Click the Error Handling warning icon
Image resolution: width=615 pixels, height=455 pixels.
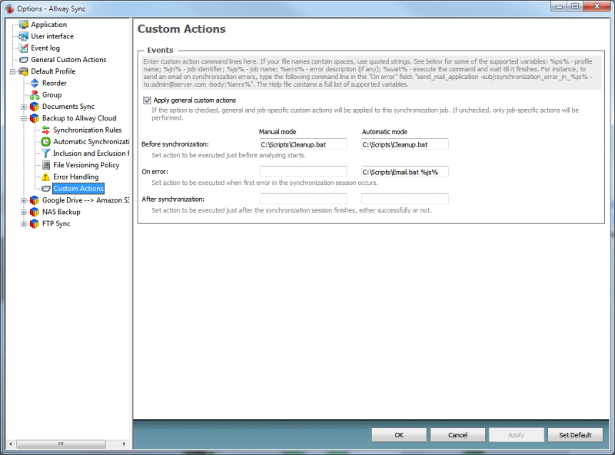click(x=46, y=176)
